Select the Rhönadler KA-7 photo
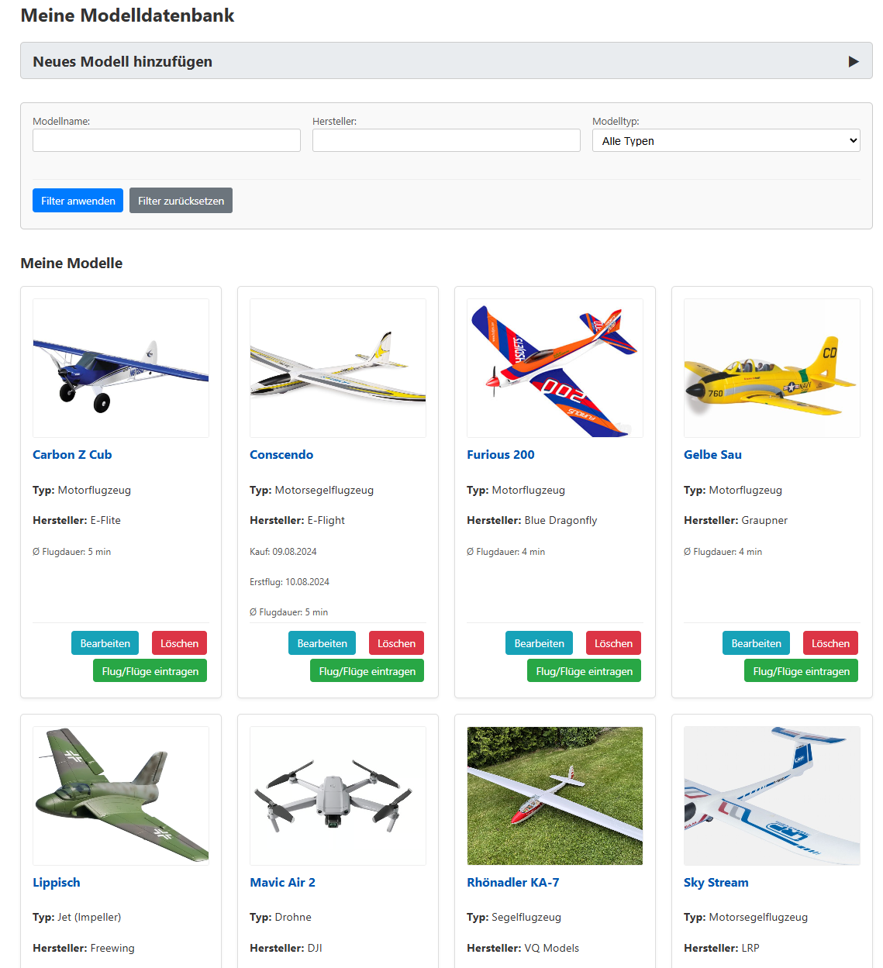 (555, 796)
